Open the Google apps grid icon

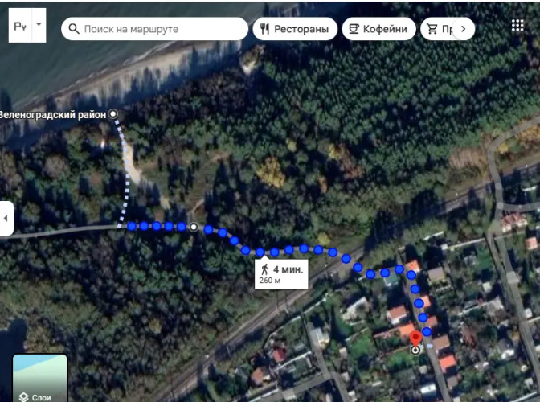pos(517,25)
